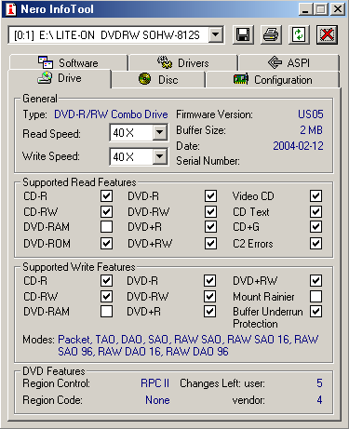This screenshot has height=429, width=349.
Task: Click the user changes left '5' value
Action: [x=319, y=383]
